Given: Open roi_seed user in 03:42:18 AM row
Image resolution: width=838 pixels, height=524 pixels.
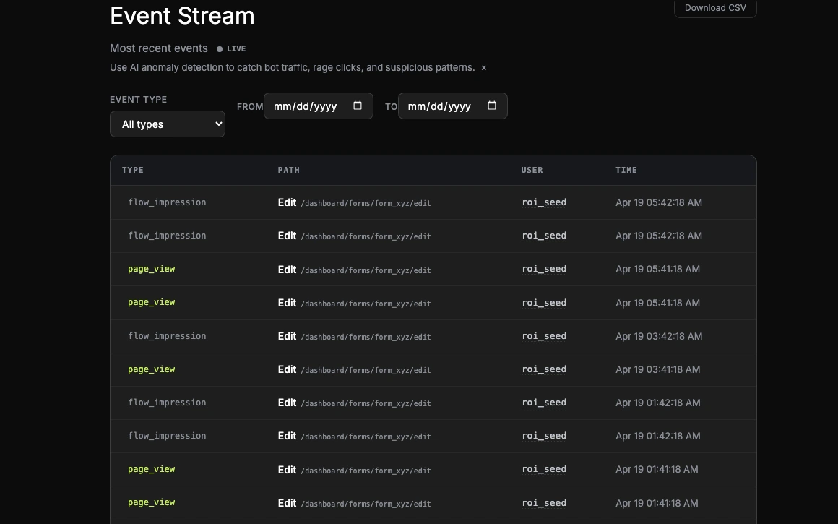Looking at the screenshot, I should pyautogui.click(x=544, y=336).
